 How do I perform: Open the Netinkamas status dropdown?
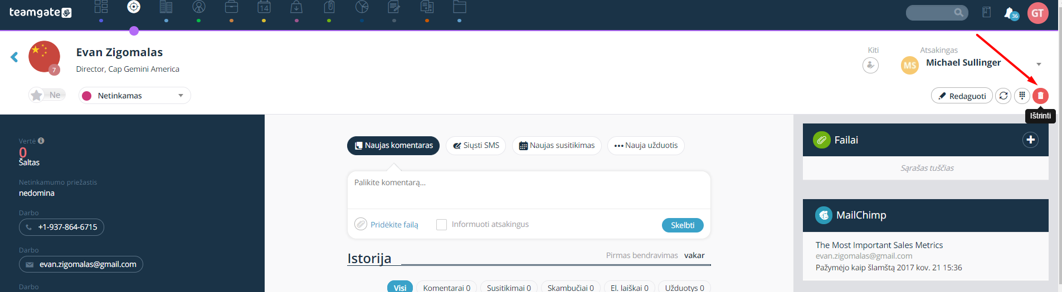tap(134, 96)
